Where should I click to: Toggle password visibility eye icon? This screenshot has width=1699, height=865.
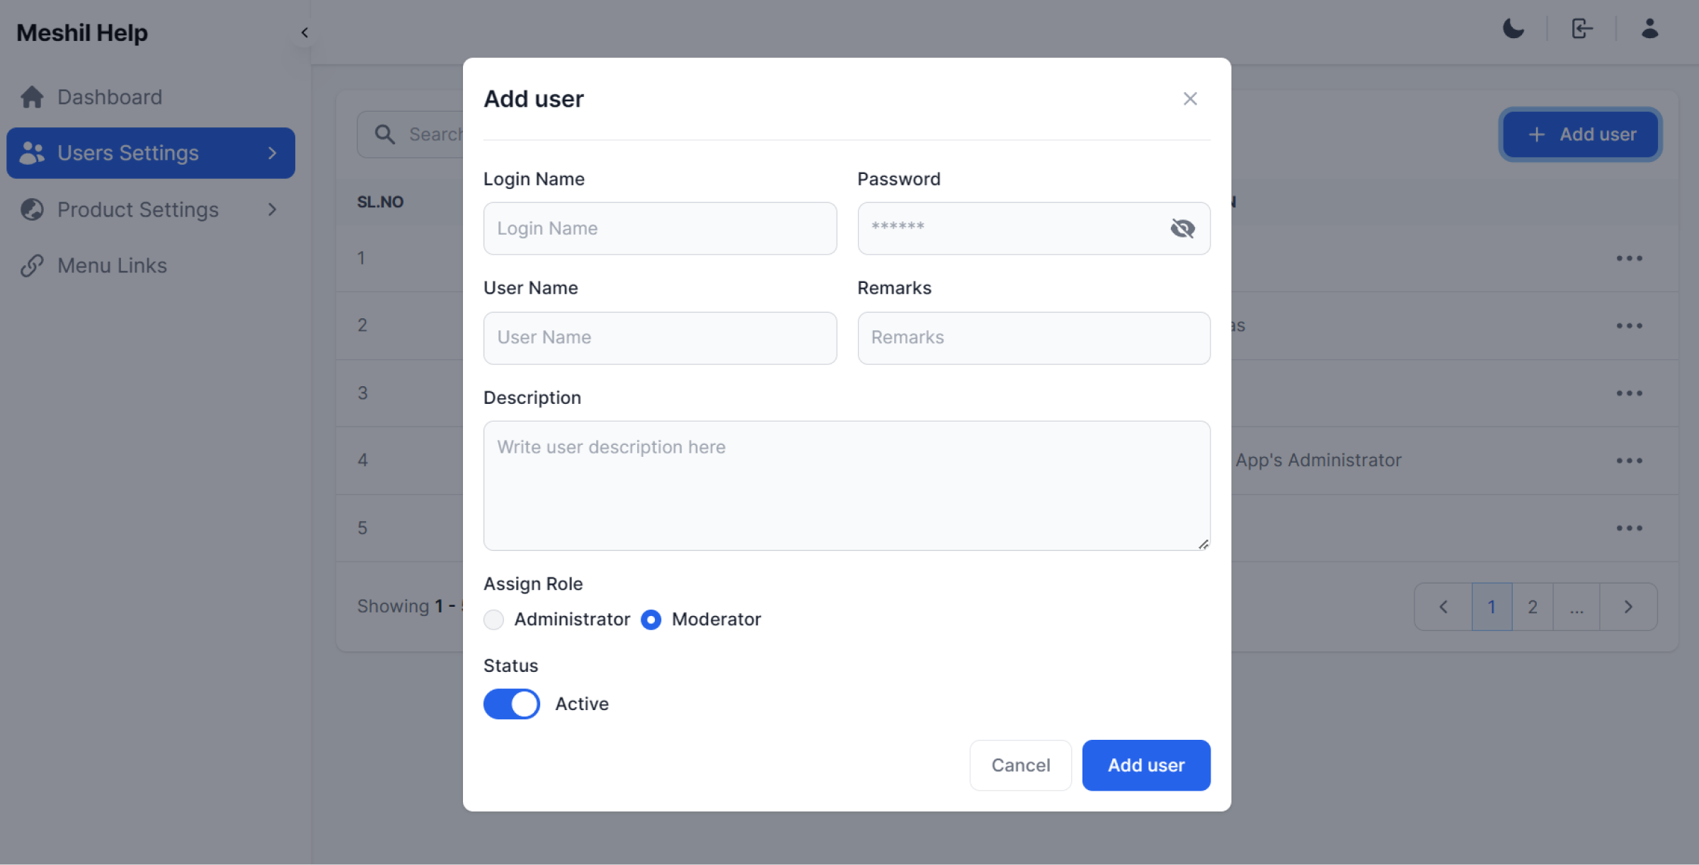coord(1182,228)
